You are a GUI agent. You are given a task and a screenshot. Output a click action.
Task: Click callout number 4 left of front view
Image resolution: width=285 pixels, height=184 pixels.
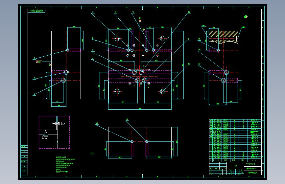93,58
